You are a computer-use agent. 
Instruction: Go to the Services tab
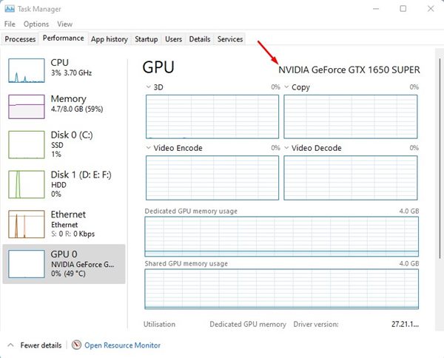pos(230,39)
